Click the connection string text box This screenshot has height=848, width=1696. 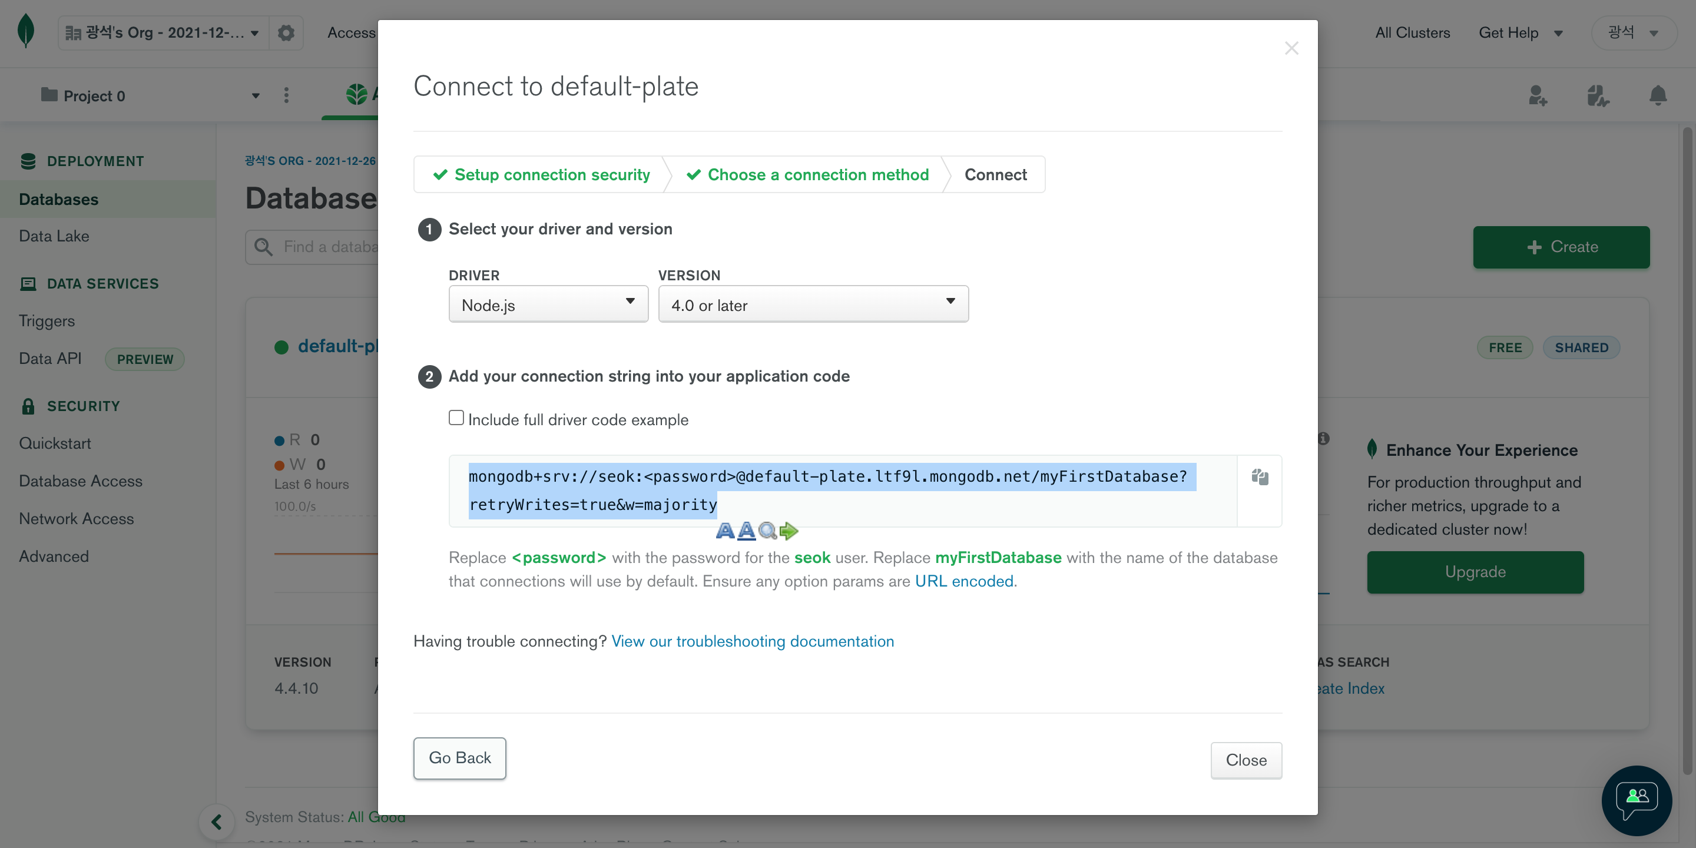tap(843, 491)
